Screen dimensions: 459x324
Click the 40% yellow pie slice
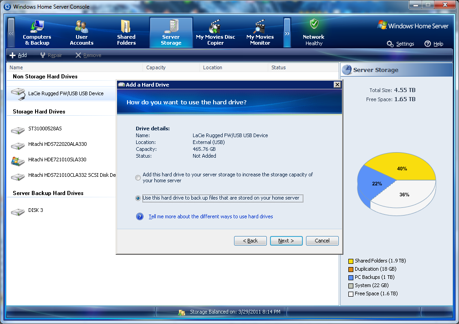402,168
